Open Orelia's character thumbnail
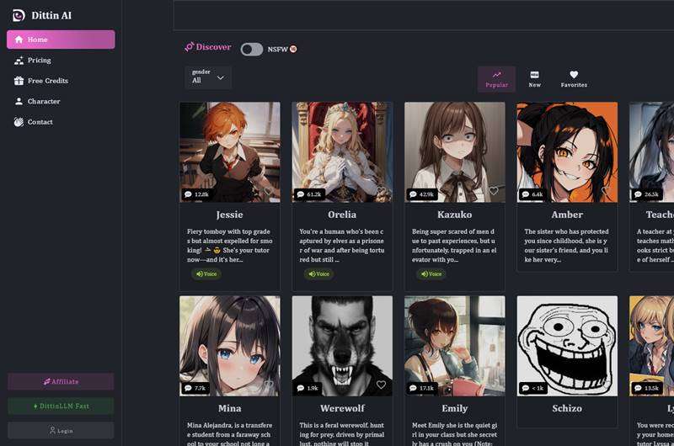This screenshot has width=674, height=446. click(x=342, y=152)
